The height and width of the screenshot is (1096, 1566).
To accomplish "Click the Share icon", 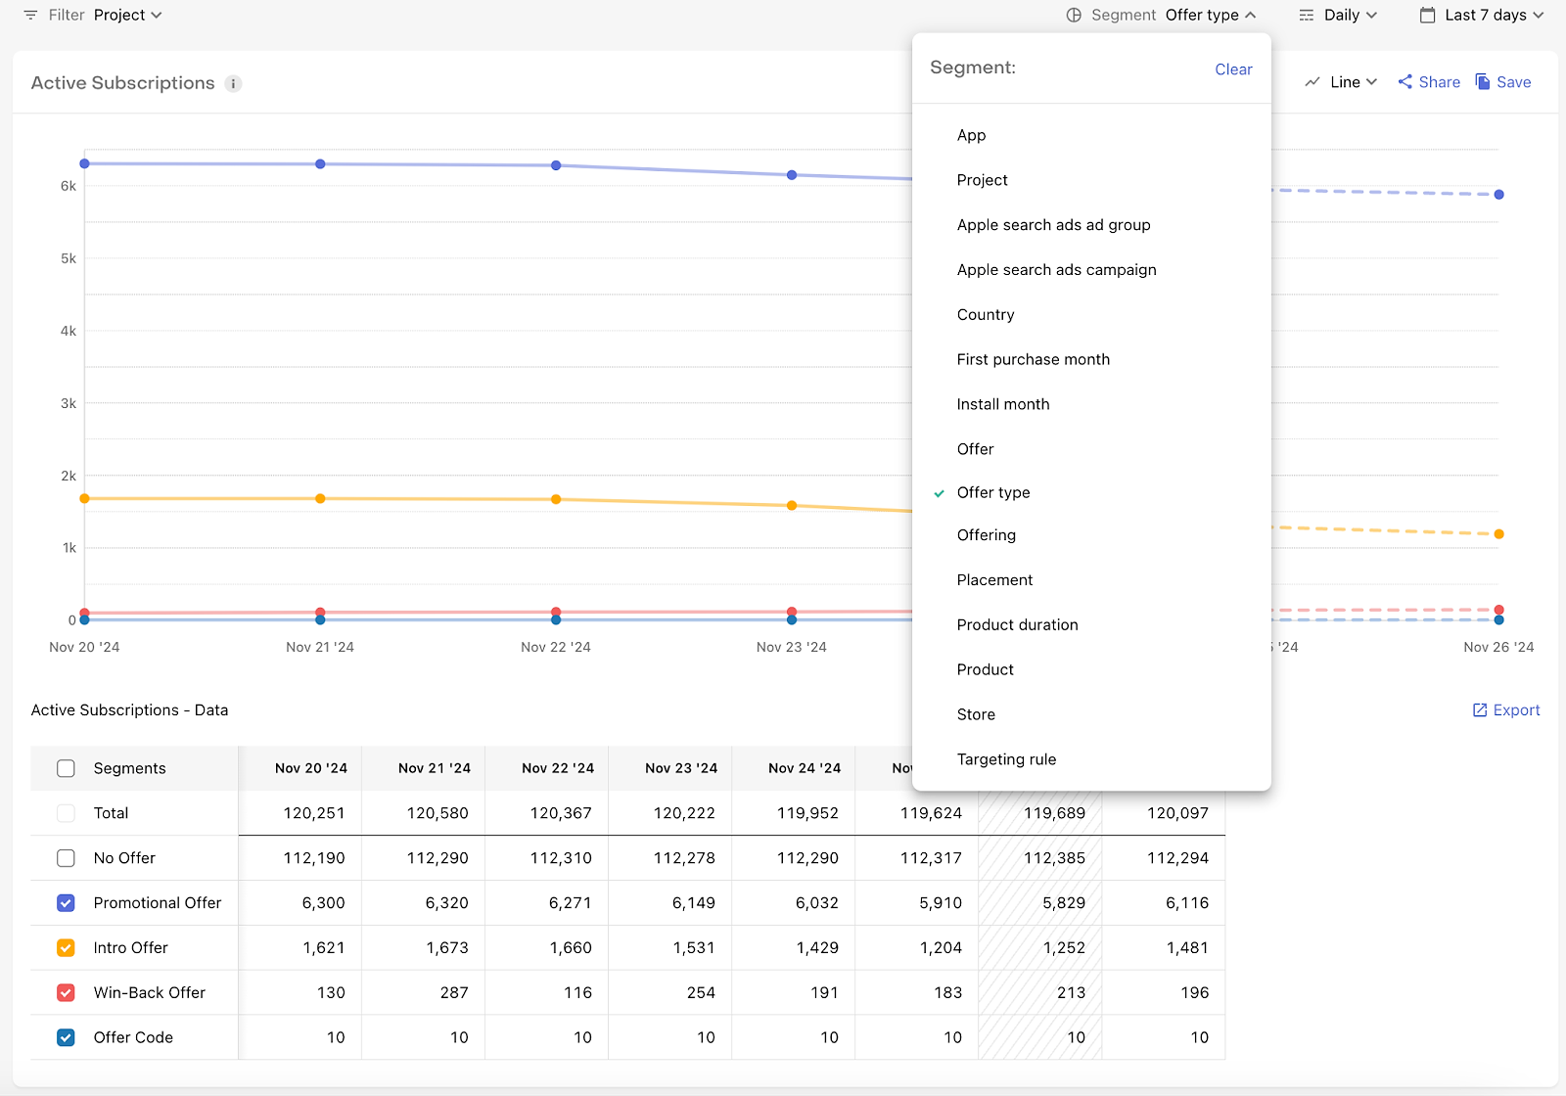I will (1405, 82).
